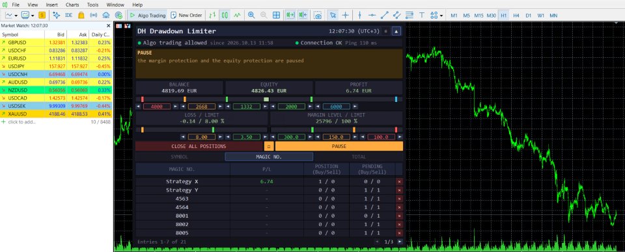
Task: Open the templates/indicators dropdown arrow
Action: (x=33, y=16)
